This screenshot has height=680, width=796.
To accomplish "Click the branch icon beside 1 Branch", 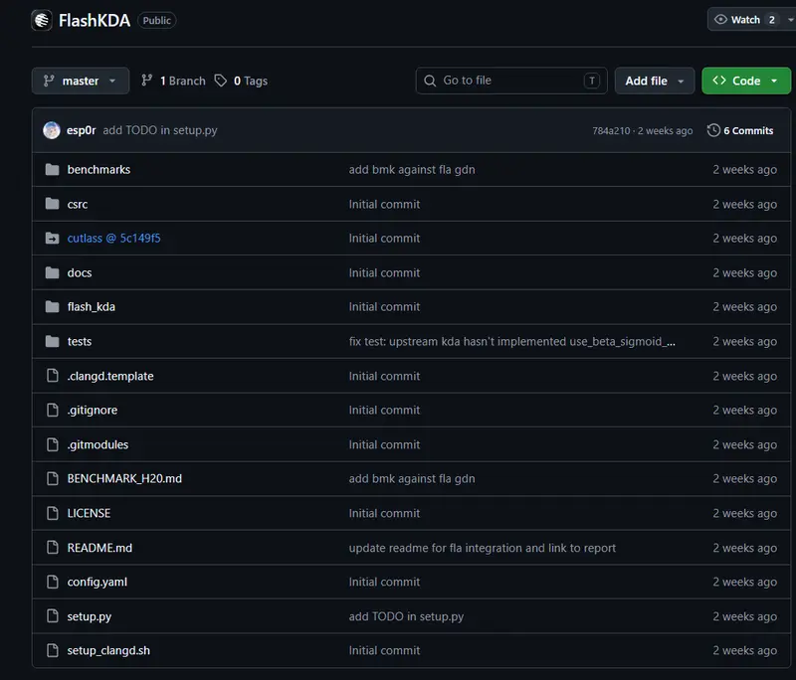I will [x=146, y=81].
